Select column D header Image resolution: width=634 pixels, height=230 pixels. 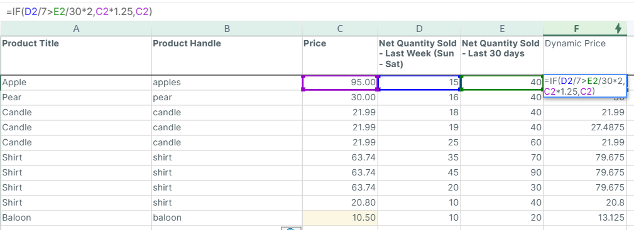point(419,29)
